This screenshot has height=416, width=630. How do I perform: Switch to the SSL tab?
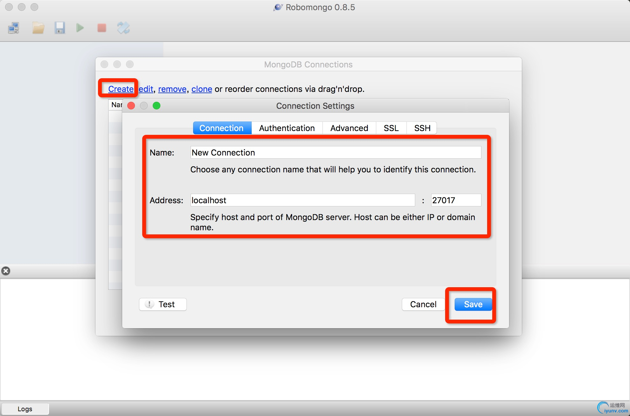(x=391, y=128)
